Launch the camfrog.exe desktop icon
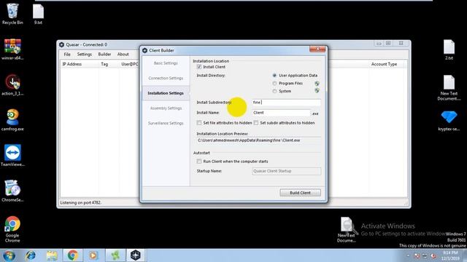Image resolution: width=467 pixels, height=262 pixels. click(12, 120)
